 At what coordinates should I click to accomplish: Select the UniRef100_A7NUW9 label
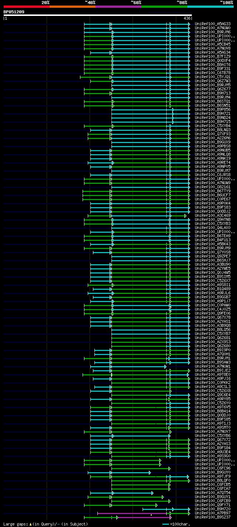tap(212, 183)
